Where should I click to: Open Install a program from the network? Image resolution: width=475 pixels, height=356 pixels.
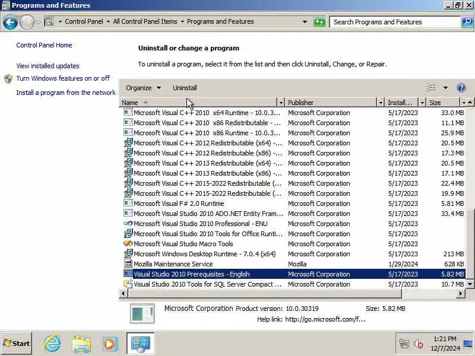pos(66,93)
